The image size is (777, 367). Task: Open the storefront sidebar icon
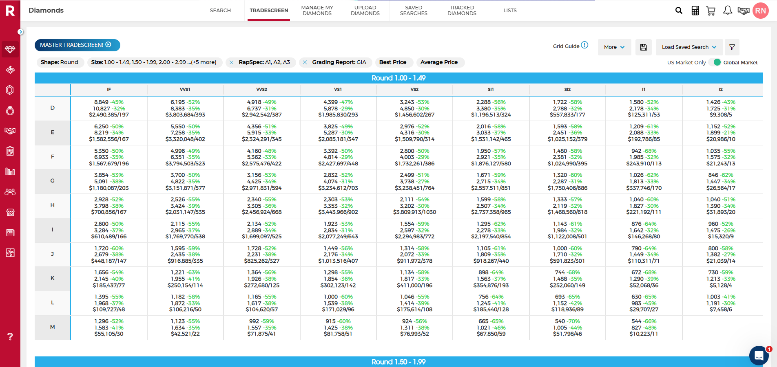coord(10,212)
